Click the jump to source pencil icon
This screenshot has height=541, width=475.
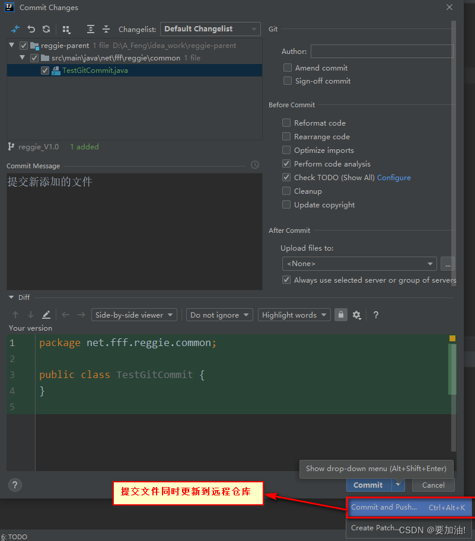[46, 315]
